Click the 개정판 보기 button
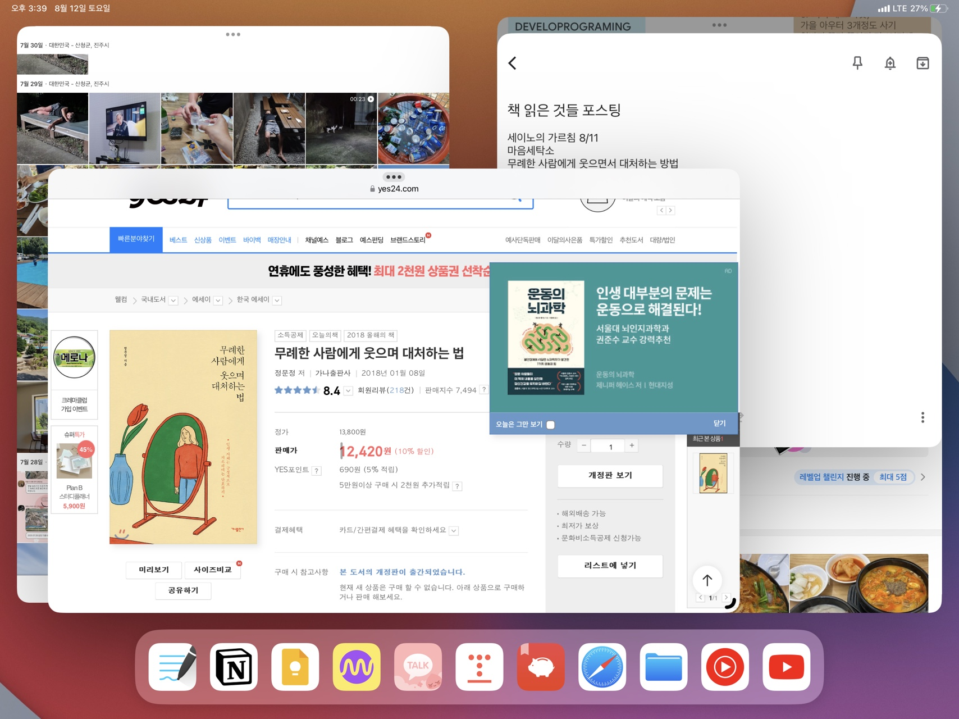Screen dimensions: 959x719 pos(610,476)
